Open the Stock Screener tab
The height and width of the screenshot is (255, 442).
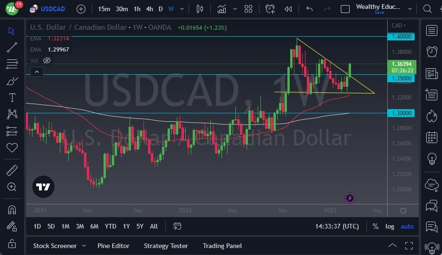coord(55,246)
